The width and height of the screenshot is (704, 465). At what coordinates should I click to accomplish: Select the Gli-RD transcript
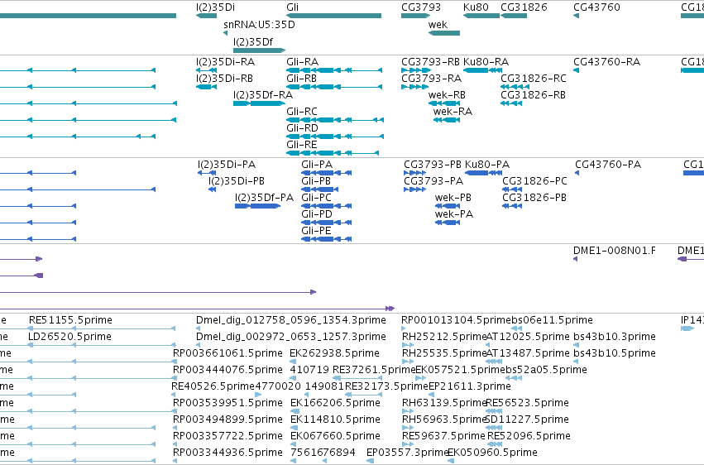(x=335, y=137)
